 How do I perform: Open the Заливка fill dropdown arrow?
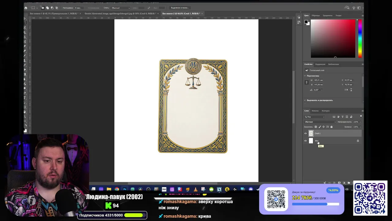click(x=360, y=127)
